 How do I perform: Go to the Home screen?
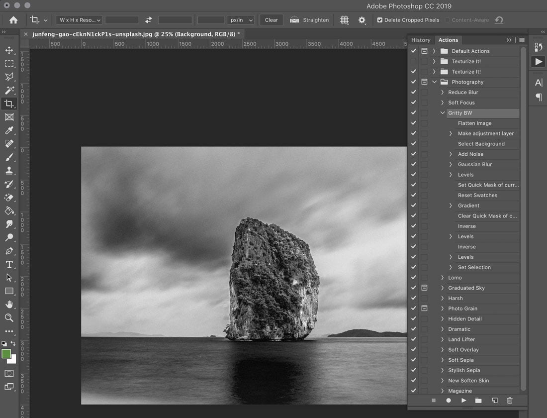pyautogui.click(x=13, y=20)
